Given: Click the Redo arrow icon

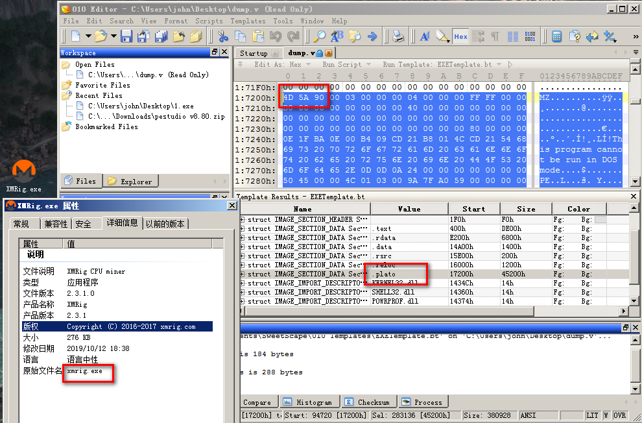Looking at the screenshot, I should (293, 36).
